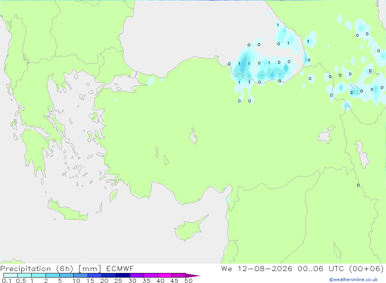Click the '50' legend scale label

click(189, 281)
